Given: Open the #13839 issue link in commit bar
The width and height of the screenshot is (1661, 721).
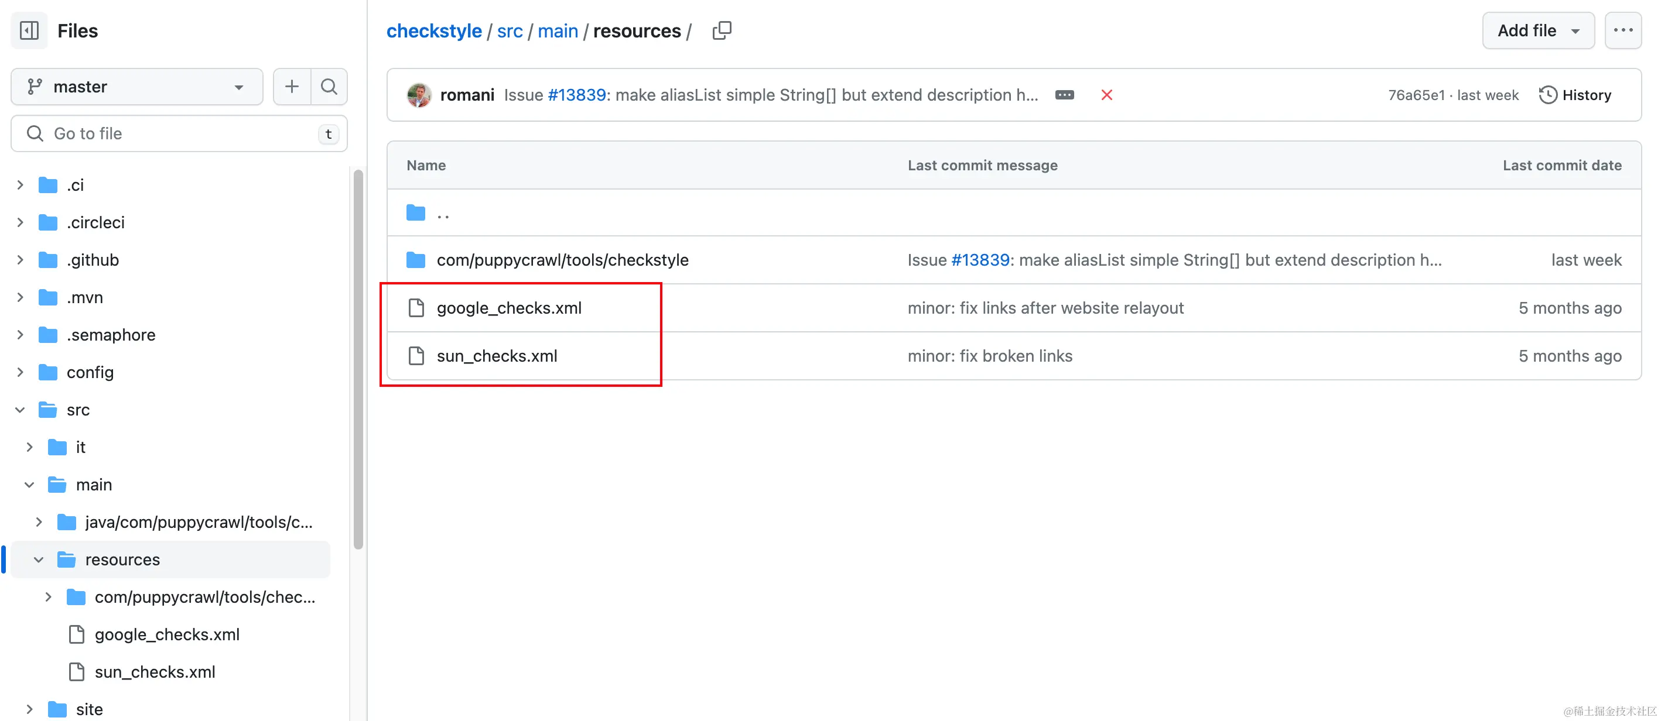Looking at the screenshot, I should (x=576, y=95).
